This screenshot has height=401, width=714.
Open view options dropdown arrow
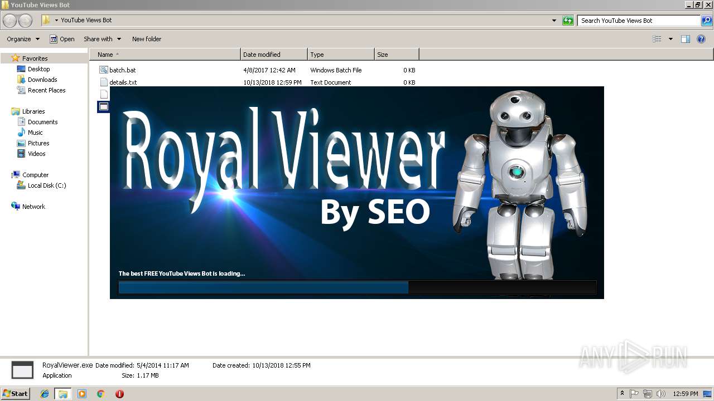tap(670, 39)
